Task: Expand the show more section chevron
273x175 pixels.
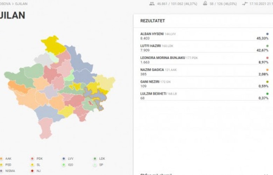Action: tap(266, 174)
